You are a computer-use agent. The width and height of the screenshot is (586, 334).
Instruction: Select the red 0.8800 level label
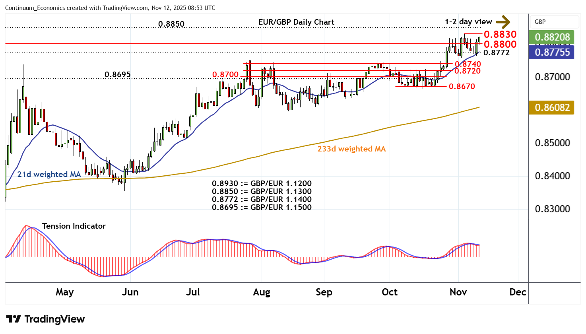(x=500, y=44)
